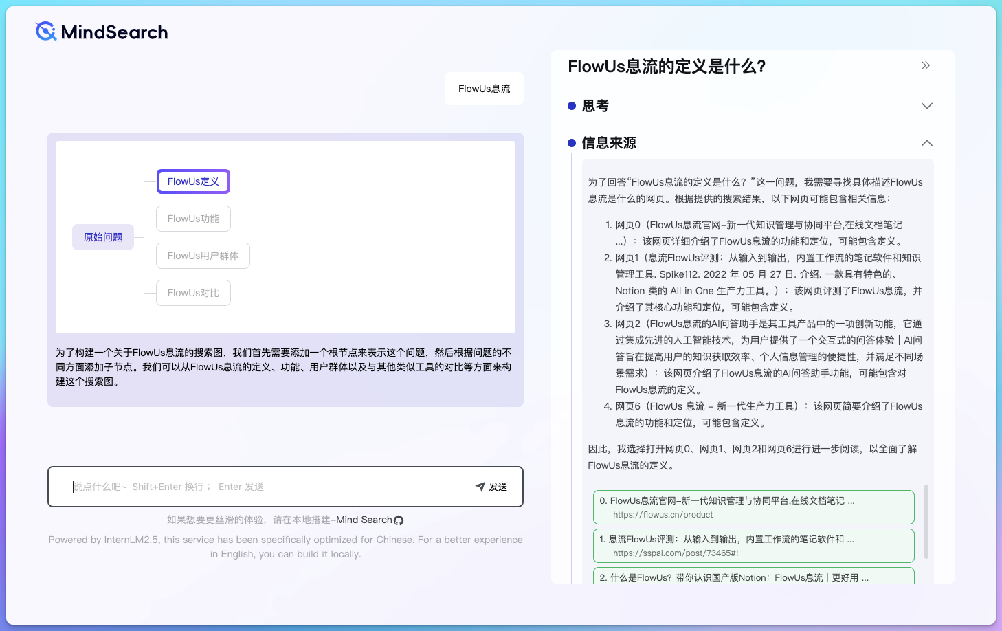Open the Mind Search local setup link
This screenshot has width=1002, height=631.
click(364, 520)
